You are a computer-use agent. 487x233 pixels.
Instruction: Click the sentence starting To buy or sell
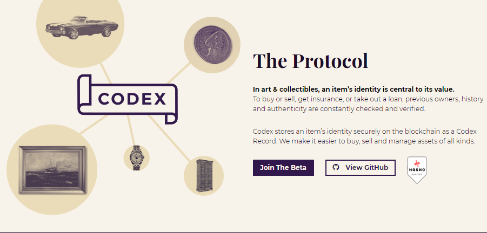pos(368,104)
